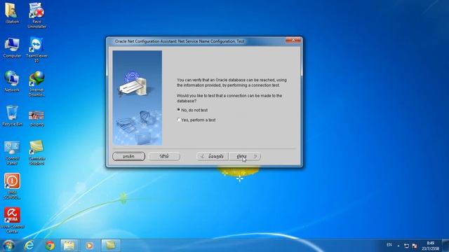Open the Network desktop icon
449x252 pixels.
coord(12,81)
